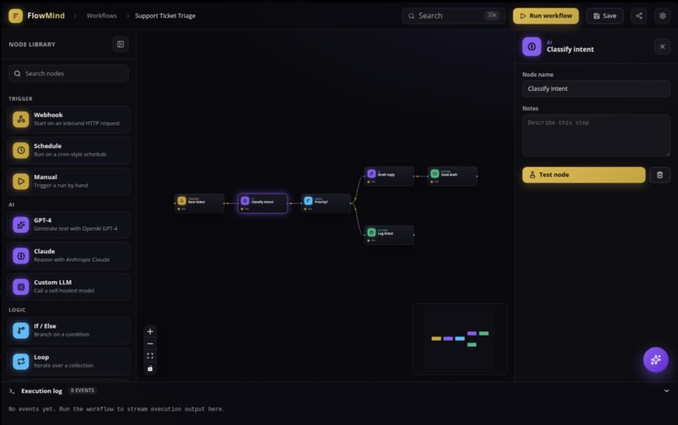Click the Log ticket node icon

click(372, 232)
